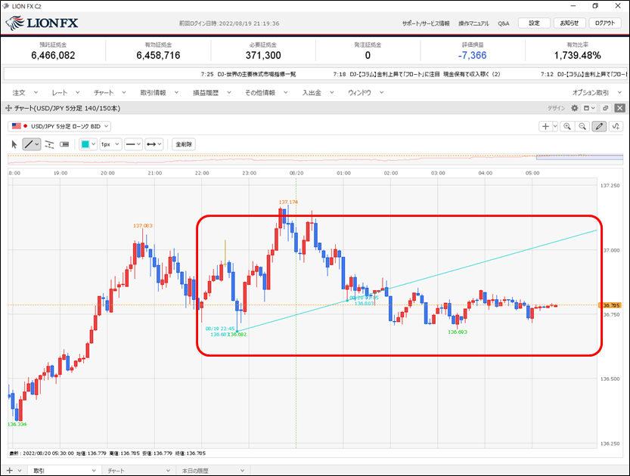This screenshot has height=476, width=630.
Task: Switch to the 本日の履歴 tab
Action: [x=195, y=471]
